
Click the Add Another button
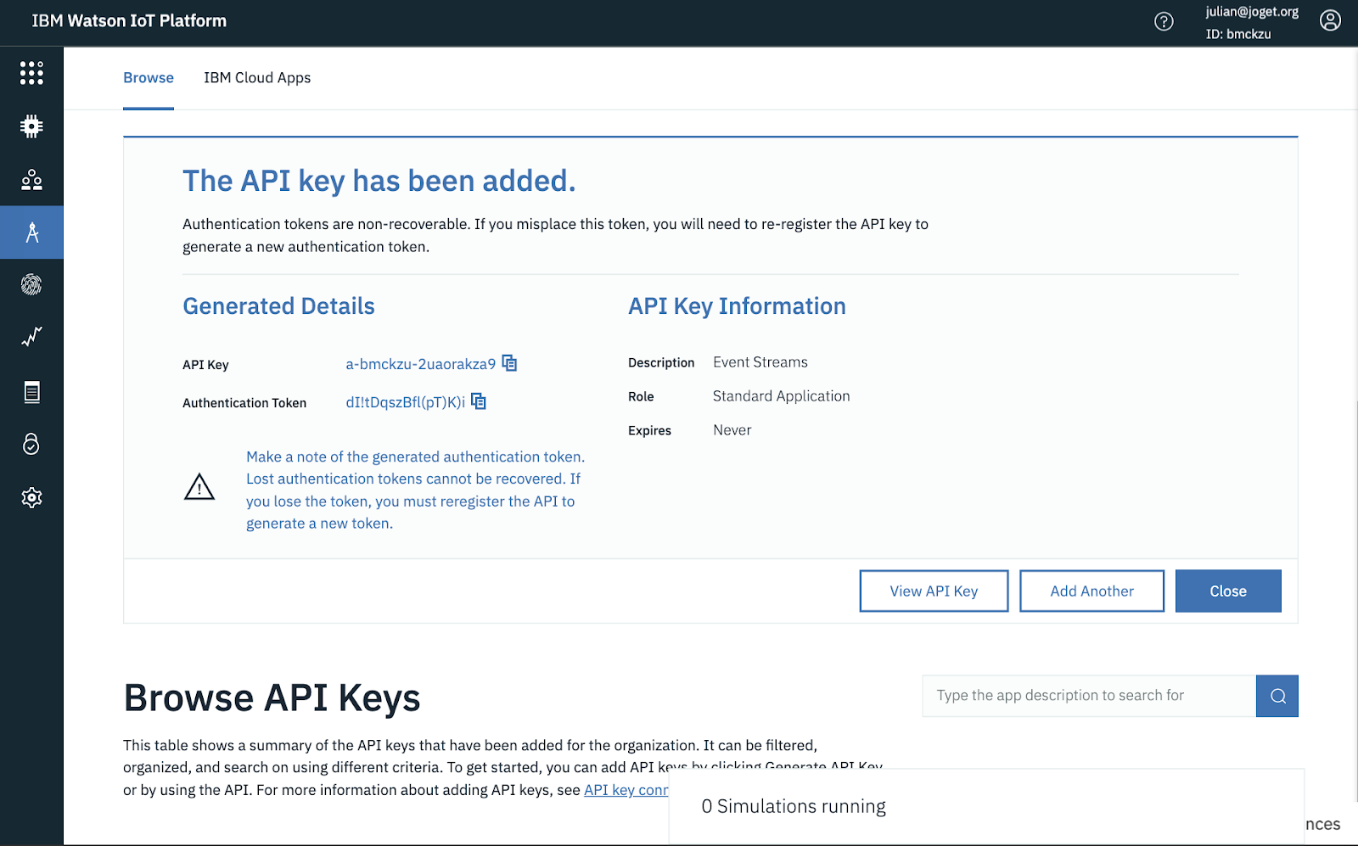click(1091, 591)
